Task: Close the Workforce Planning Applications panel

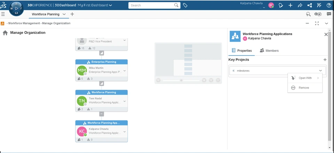Action: (326, 34)
